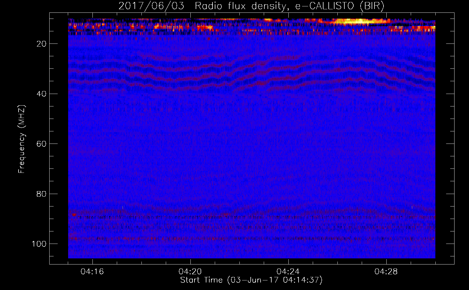The width and height of the screenshot is (469, 290).
Task: Click the 20 MHz frequency tick label
Action: pos(41,44)
